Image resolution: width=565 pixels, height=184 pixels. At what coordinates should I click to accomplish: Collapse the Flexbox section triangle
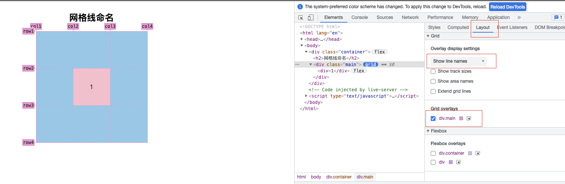pyautogui.click(x=428, y=131)
